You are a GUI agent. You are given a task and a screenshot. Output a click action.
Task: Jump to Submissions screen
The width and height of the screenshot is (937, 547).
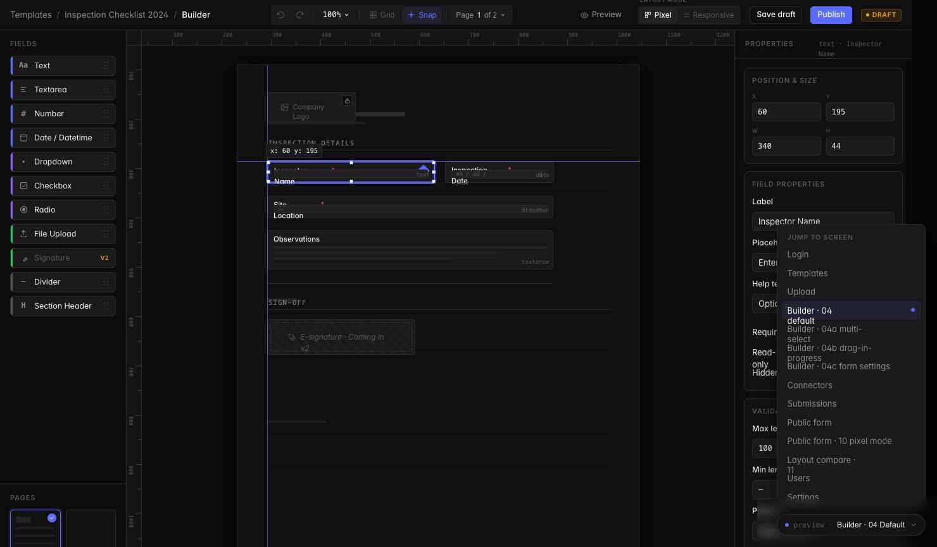[x=851, y=403]
